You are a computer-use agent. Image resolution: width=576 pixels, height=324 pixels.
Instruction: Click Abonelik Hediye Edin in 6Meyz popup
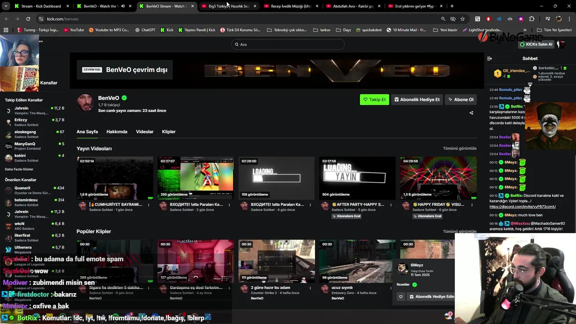[431, 297]
